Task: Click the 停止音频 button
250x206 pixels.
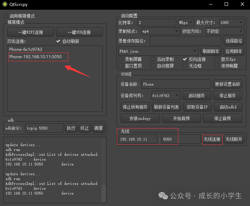Action: [x=223, y=118]
